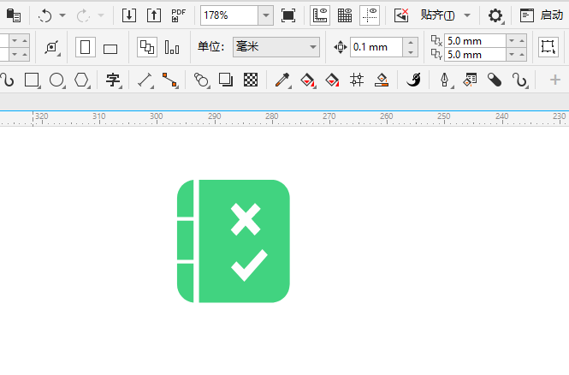Viewport: 569px width, 375px height.
Task: Select the Connector tool
Action: click(x=169, y=80)
